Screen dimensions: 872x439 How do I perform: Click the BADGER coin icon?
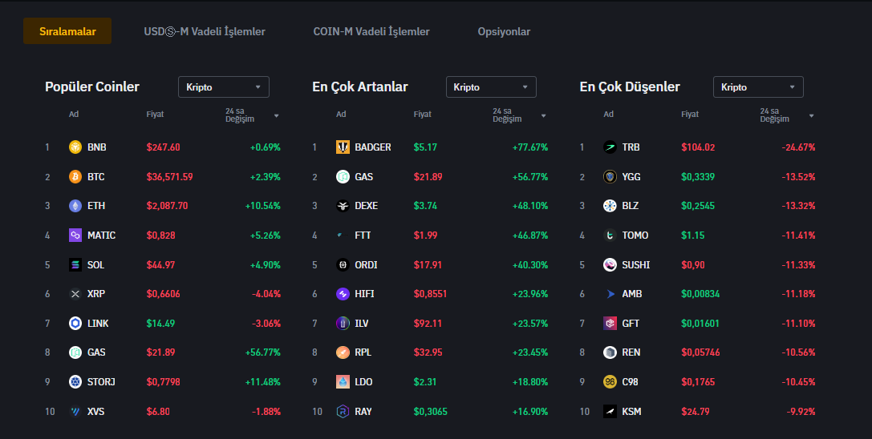(x=343, y=147)
